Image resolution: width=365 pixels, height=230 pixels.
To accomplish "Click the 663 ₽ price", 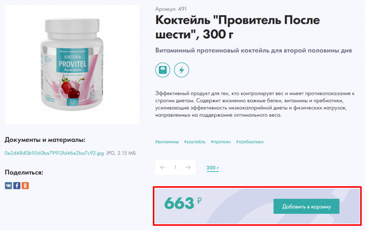I will 183,203.
